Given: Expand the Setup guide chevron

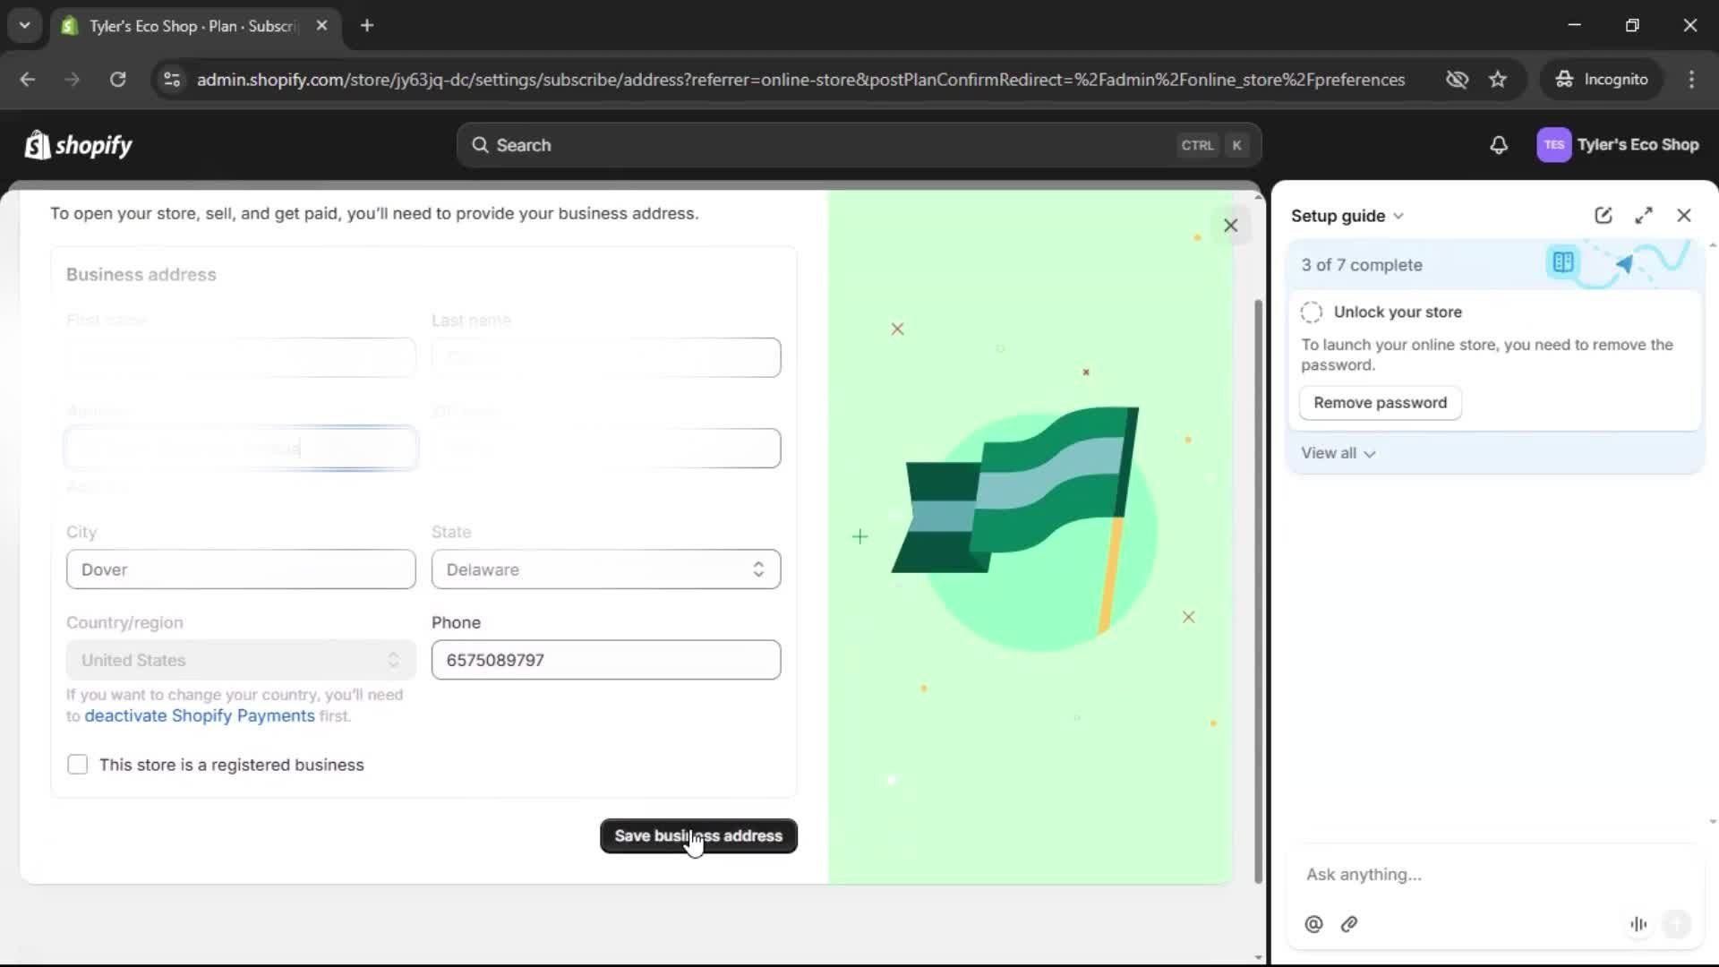Looking at the screenshot, I should pyautogui.click(x=1399, y=216).
